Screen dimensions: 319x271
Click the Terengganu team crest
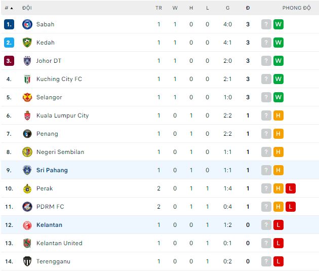point(27,261)
